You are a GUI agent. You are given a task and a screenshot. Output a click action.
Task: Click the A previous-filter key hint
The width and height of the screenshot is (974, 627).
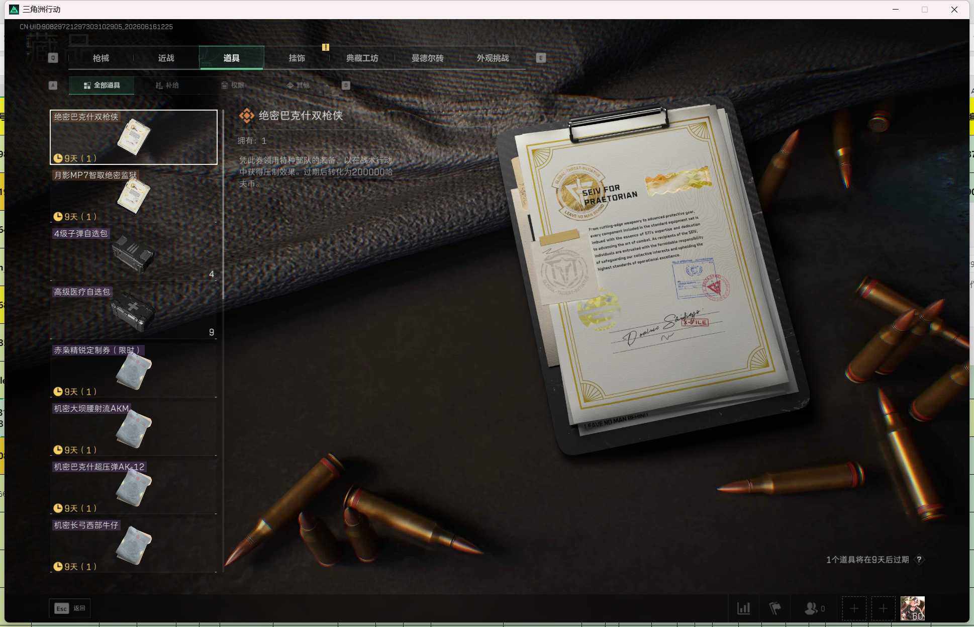53,85
